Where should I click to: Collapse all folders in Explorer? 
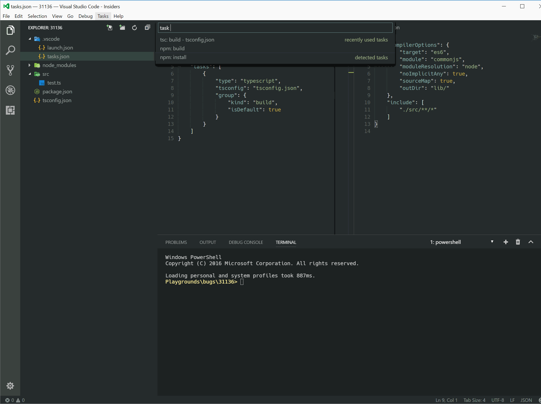coord(147,27)
